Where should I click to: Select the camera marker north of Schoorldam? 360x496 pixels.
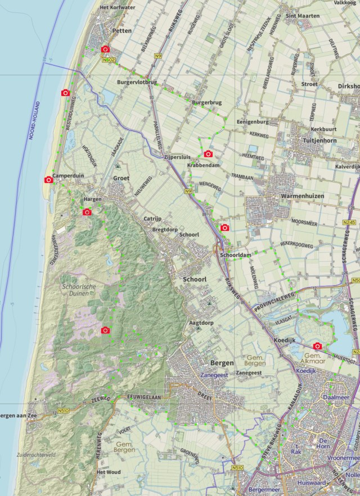225,227
